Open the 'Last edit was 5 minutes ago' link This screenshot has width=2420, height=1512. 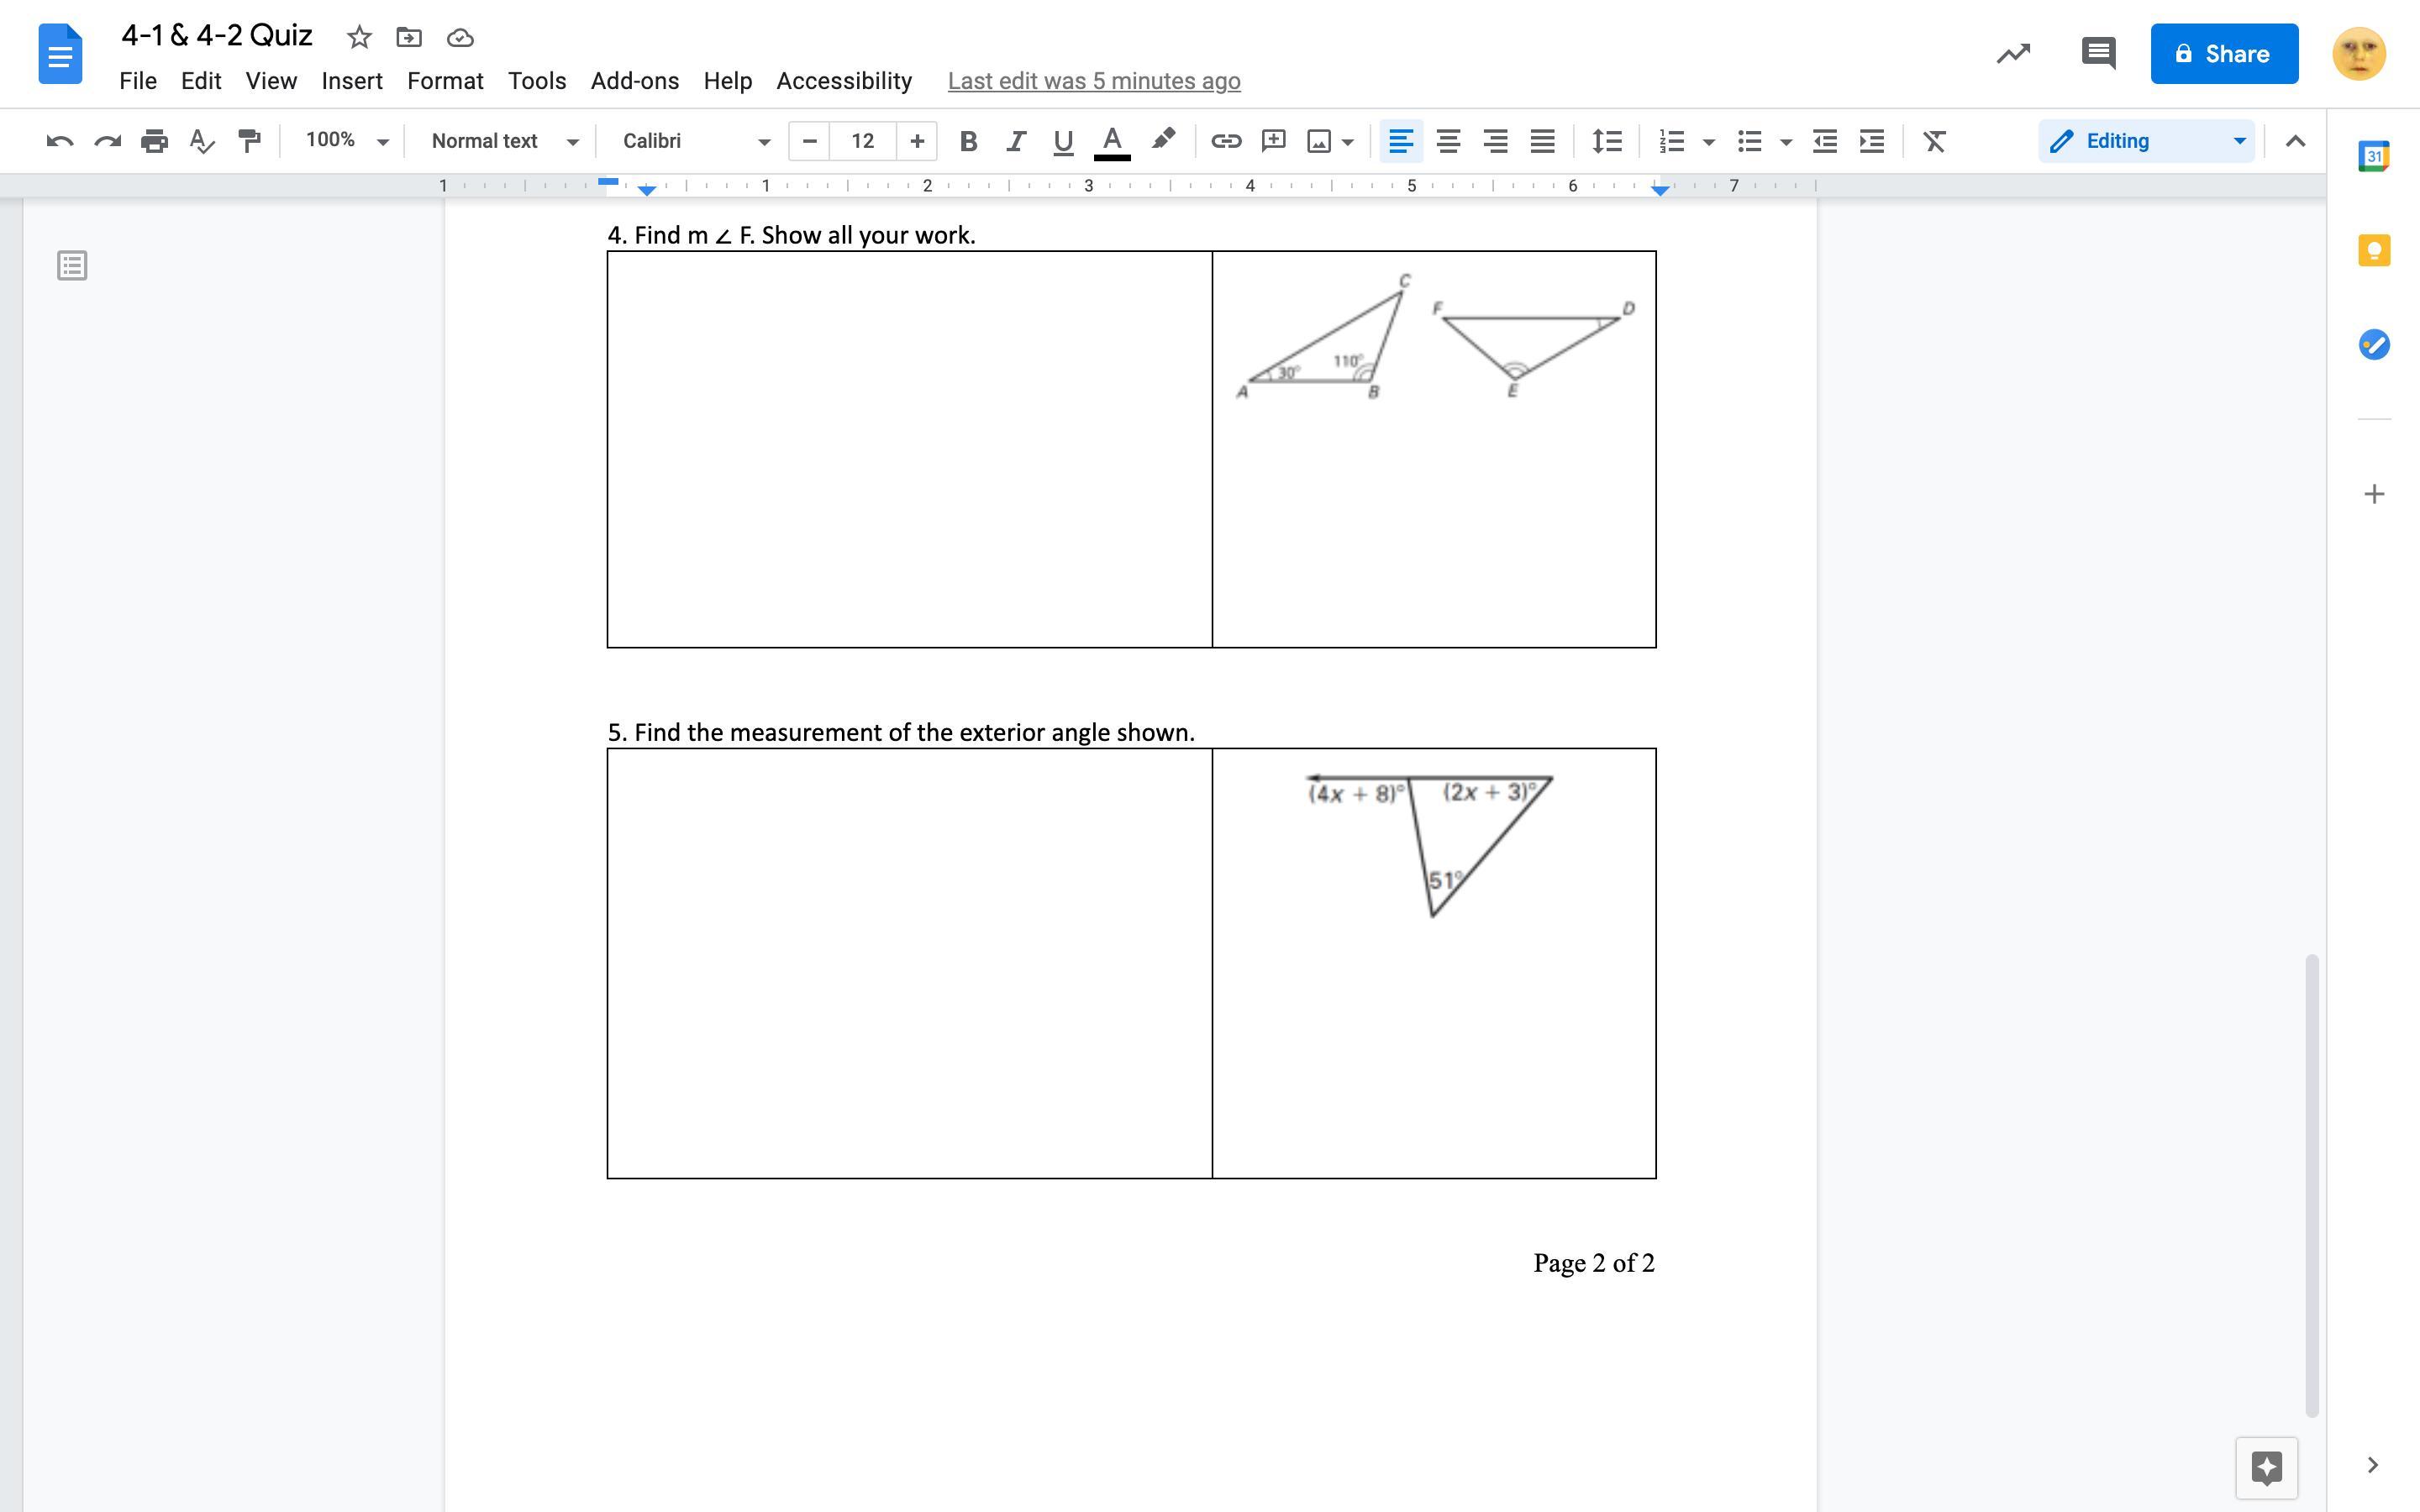[1093, 81]
